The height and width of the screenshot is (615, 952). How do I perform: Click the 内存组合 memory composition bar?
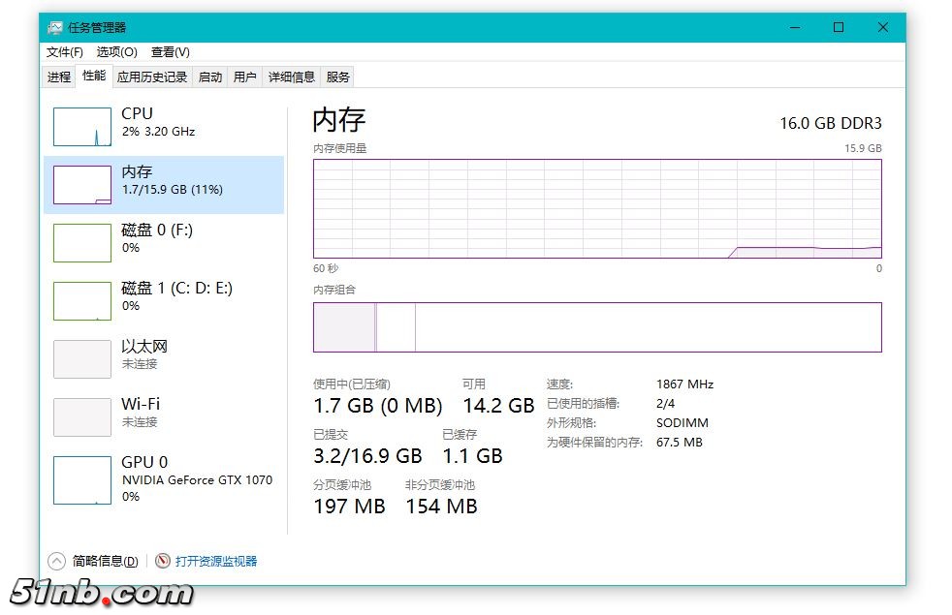(x=597, y=327)
